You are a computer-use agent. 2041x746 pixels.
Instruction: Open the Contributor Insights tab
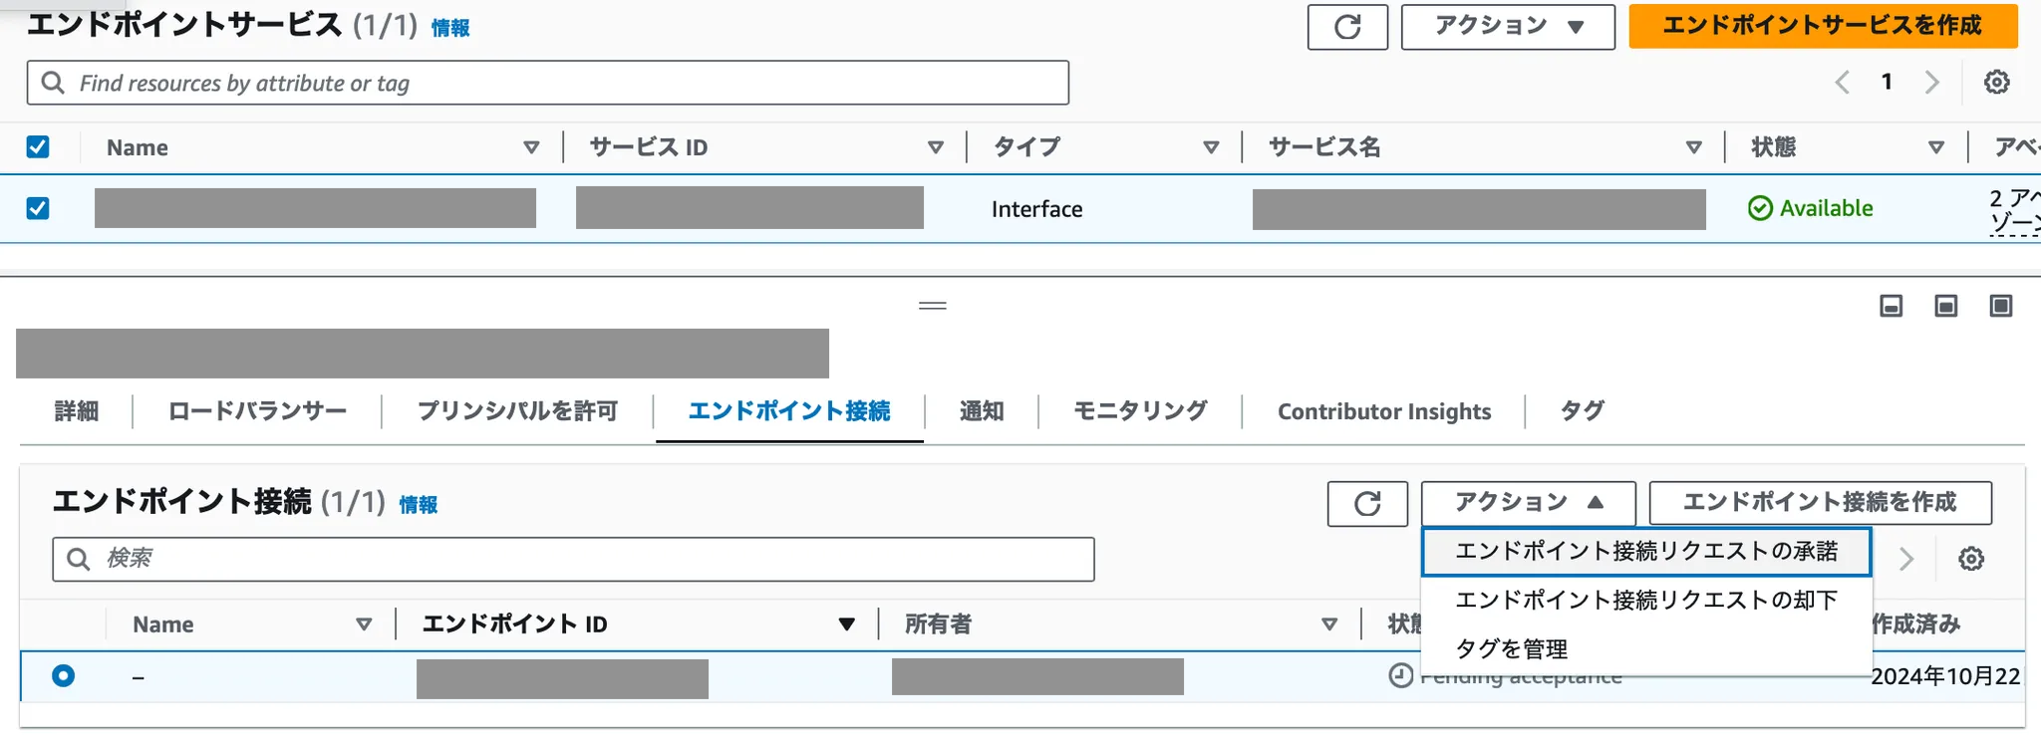[x=1384, y=411]
